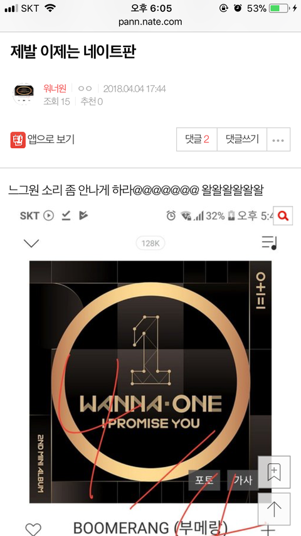Tap the 가사 lyrics button
The height and width of the screenshot is (536, 301).
point(243,480)
